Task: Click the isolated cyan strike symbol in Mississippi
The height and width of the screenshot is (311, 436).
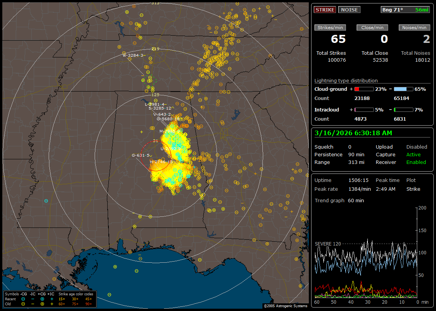Action: (46, 201)
